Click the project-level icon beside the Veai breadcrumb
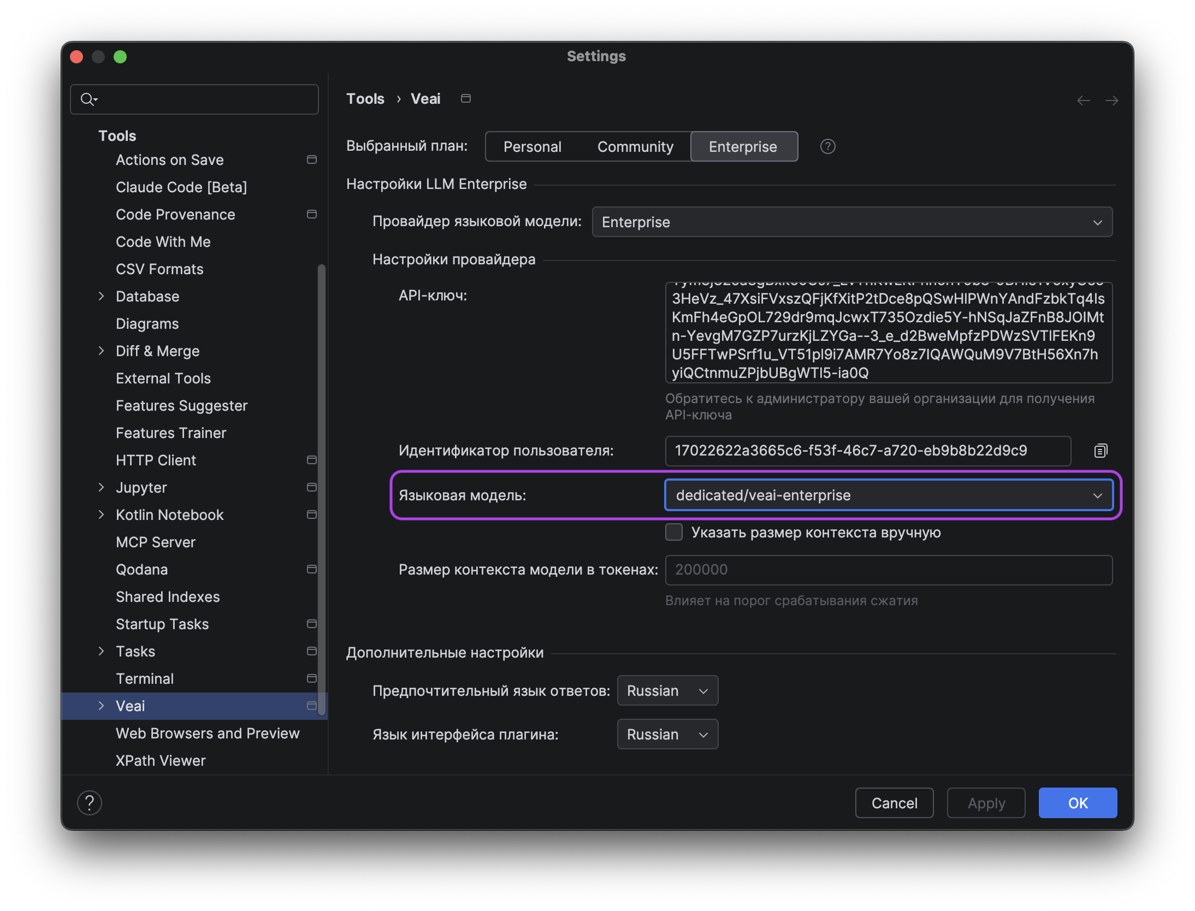 [465, 98]
